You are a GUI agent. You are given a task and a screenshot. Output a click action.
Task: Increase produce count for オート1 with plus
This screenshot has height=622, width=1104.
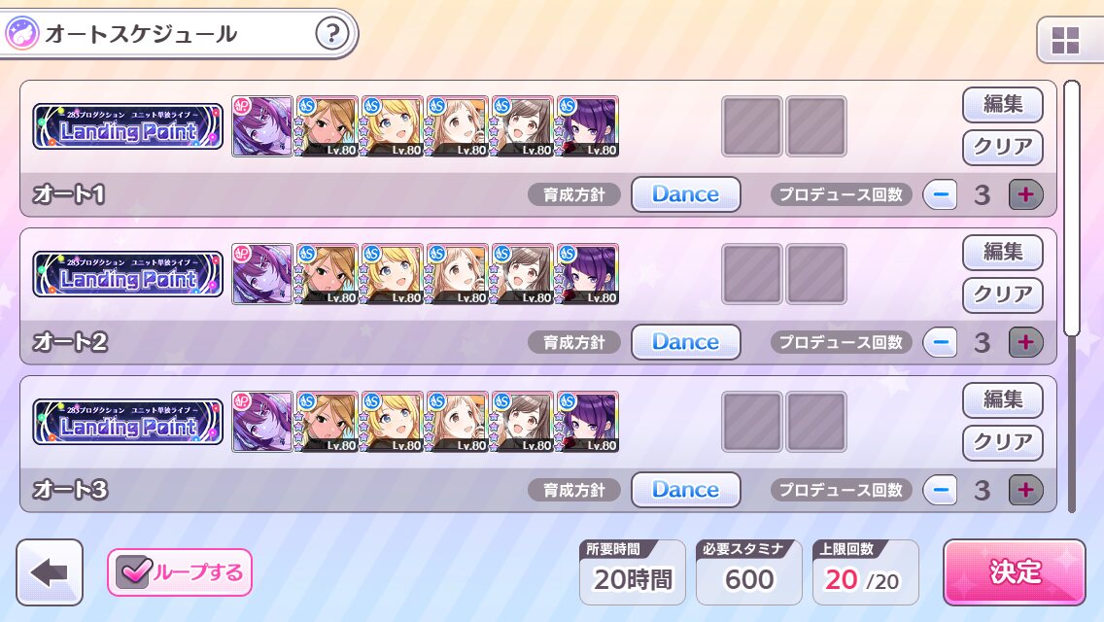click(1026, 194)
